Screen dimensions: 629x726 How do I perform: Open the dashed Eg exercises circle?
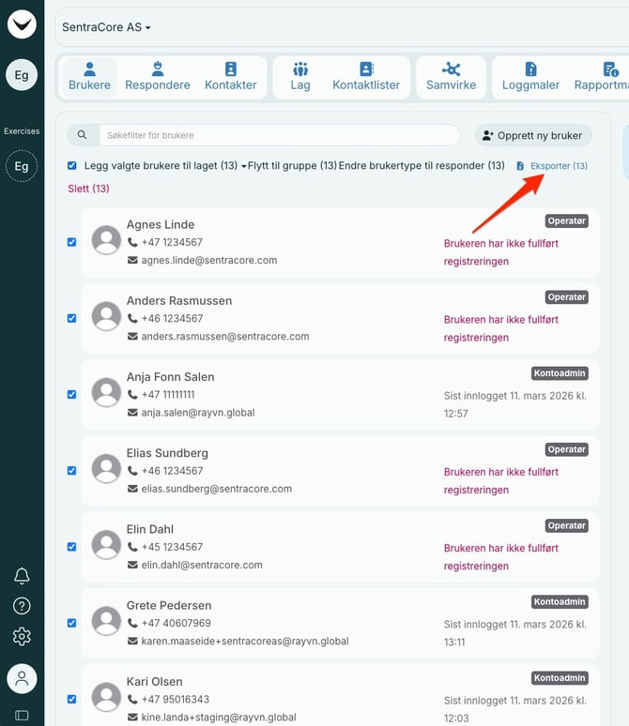pyautogui.click(x=22, y=166)
